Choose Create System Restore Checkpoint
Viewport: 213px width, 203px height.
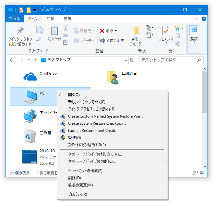tap(112, 123)
